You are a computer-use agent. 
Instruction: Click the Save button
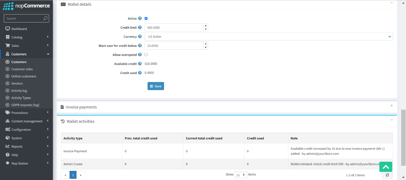click(155, 86)
